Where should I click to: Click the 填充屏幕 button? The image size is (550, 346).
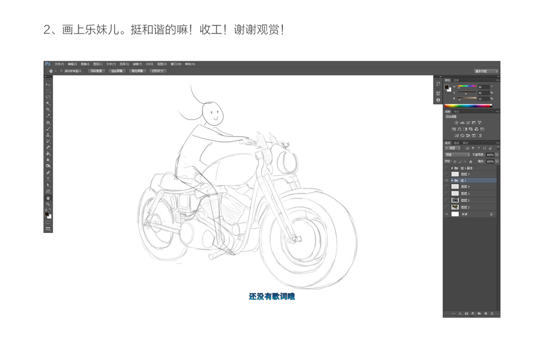pos(137,71)
